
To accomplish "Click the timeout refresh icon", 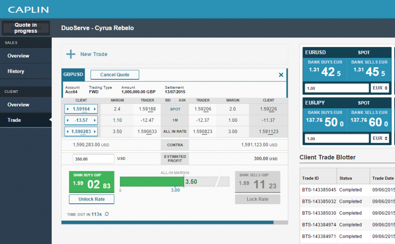I will pos(107,214).
